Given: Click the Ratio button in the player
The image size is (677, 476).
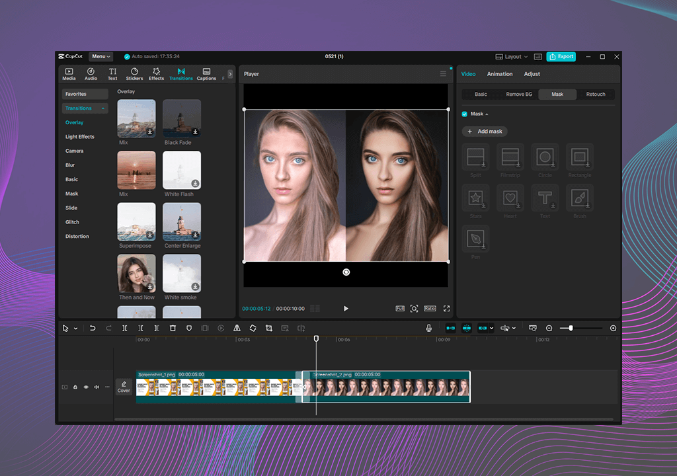Looking at the screenshot, I should click(430, 308).
